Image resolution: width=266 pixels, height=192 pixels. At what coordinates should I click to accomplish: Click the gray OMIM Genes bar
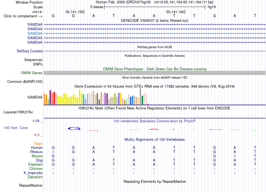click(155, 73)
